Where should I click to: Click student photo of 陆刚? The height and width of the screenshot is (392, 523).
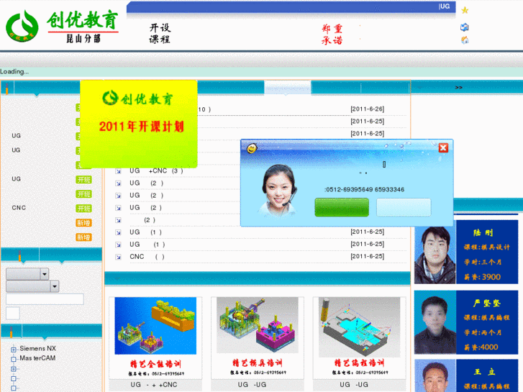435,252
